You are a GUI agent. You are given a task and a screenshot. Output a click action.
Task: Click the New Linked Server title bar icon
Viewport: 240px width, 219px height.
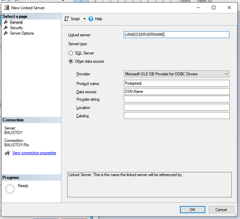7,8
